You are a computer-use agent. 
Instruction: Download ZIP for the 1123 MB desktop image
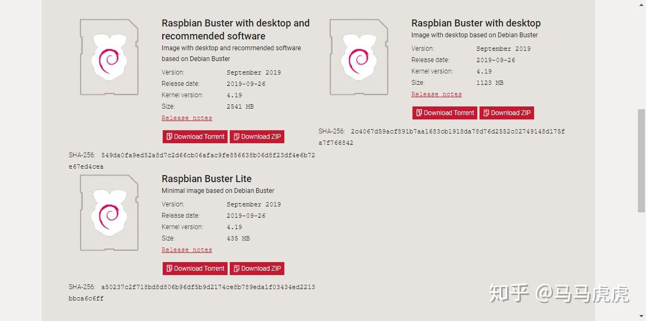click(507, 113)
